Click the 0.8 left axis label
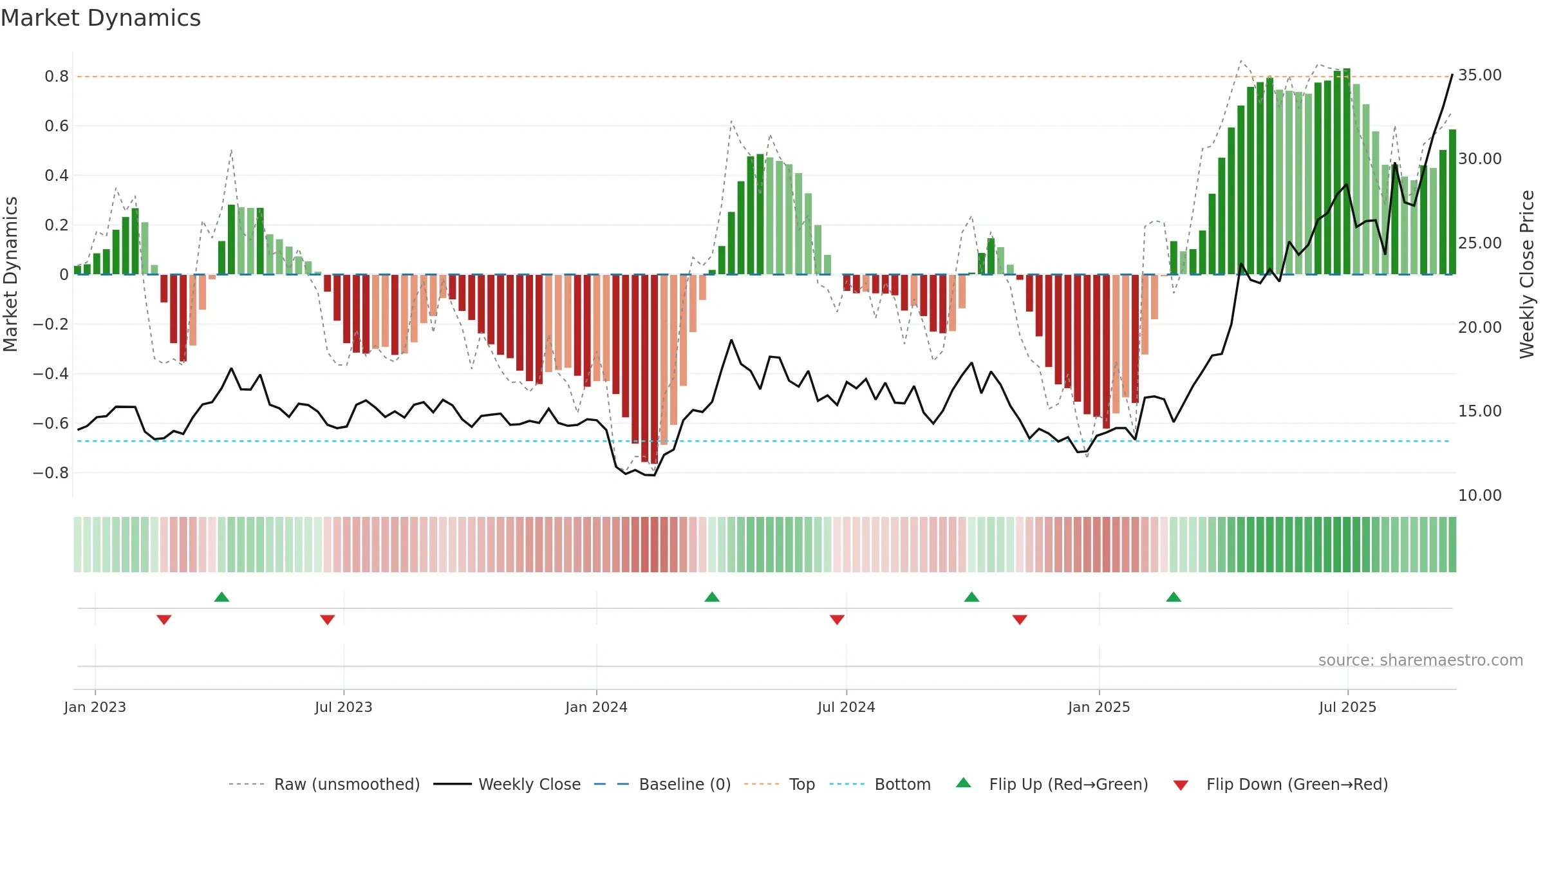1545x869 pixels. click(x=57, y=77)
